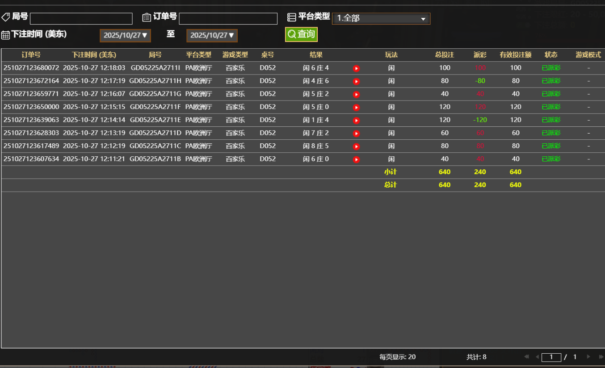Click replay icon for order 251027123607634
605x368 pixels.
(356, 159)
